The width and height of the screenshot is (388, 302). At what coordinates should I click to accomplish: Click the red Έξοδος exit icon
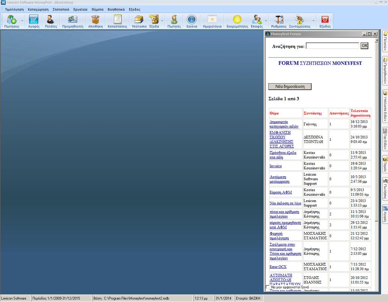(x=325, y=21)
